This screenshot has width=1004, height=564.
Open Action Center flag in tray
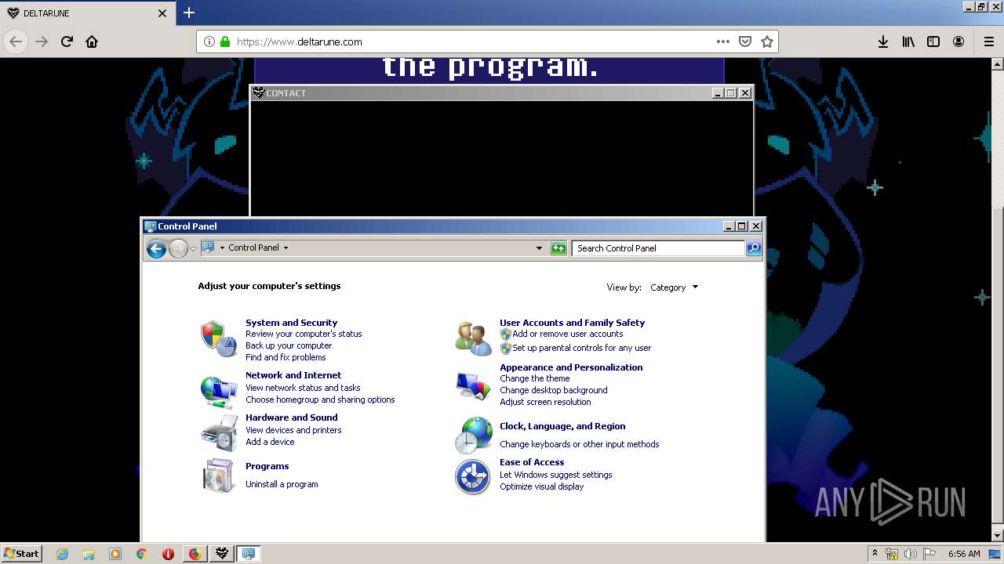(929, 554)
